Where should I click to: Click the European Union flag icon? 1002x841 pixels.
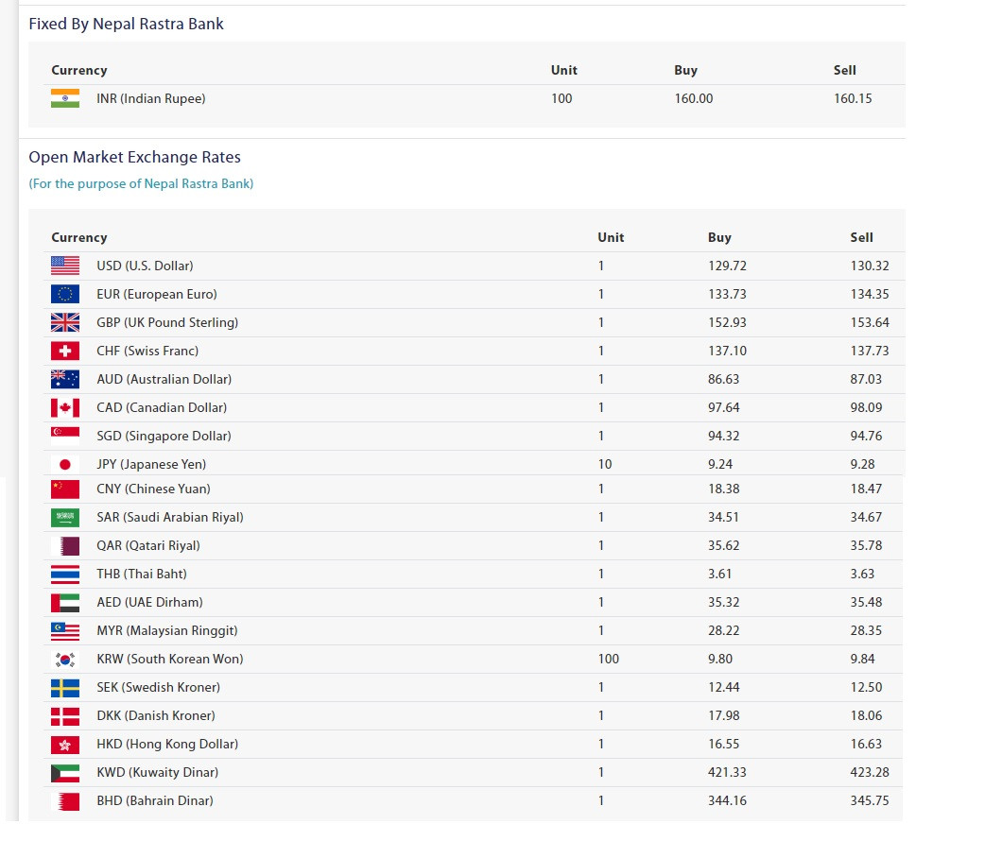click(65, 294)
